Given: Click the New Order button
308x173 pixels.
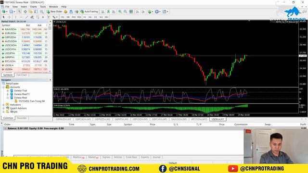Looking at the screenshot, I should [x=54, y=12].
